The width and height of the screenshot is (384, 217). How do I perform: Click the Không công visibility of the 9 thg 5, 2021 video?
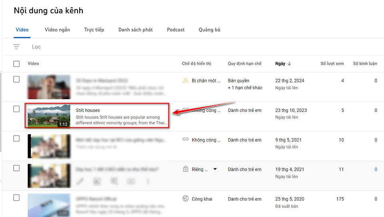point(206,140)
